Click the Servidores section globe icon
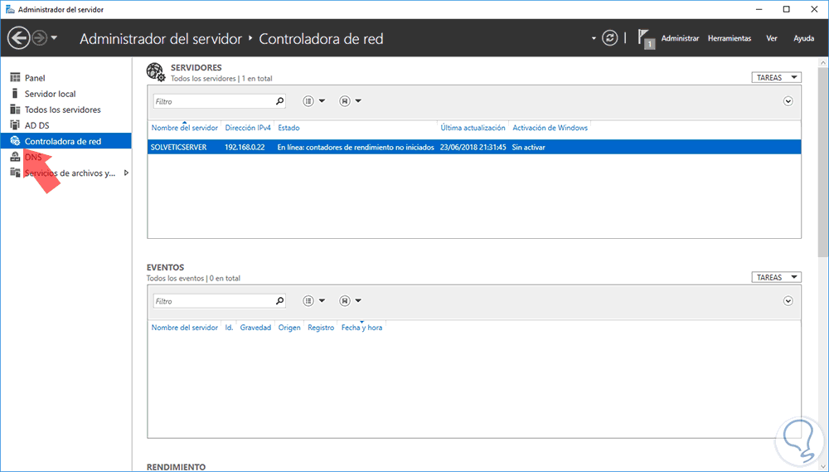 [x=156, y=72]
